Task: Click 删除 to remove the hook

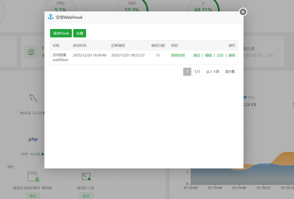Action: (232, 55)
